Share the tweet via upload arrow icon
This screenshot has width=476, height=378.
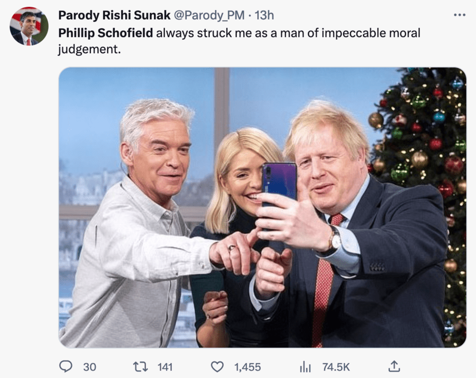tap(393, 366)
